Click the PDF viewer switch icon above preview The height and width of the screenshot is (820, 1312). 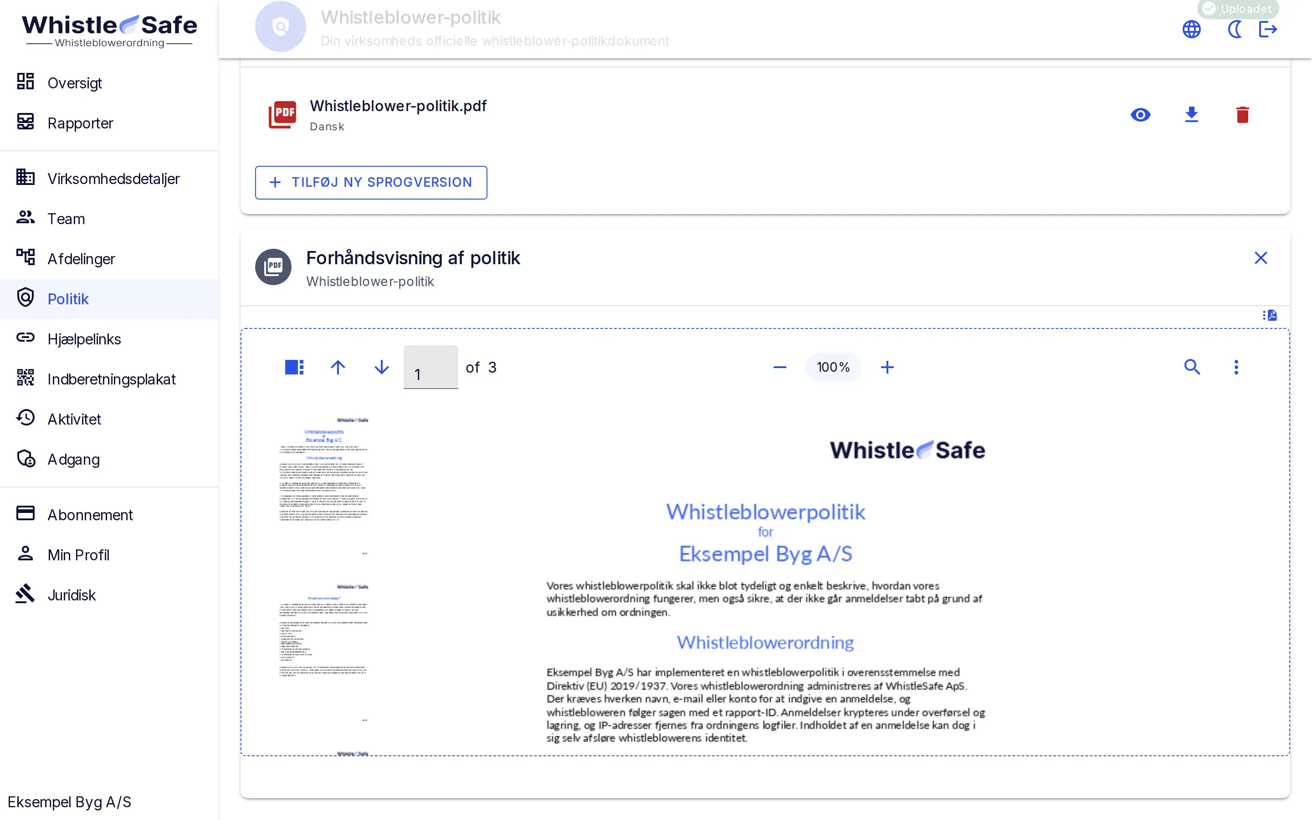click(x=1270, y=315)
